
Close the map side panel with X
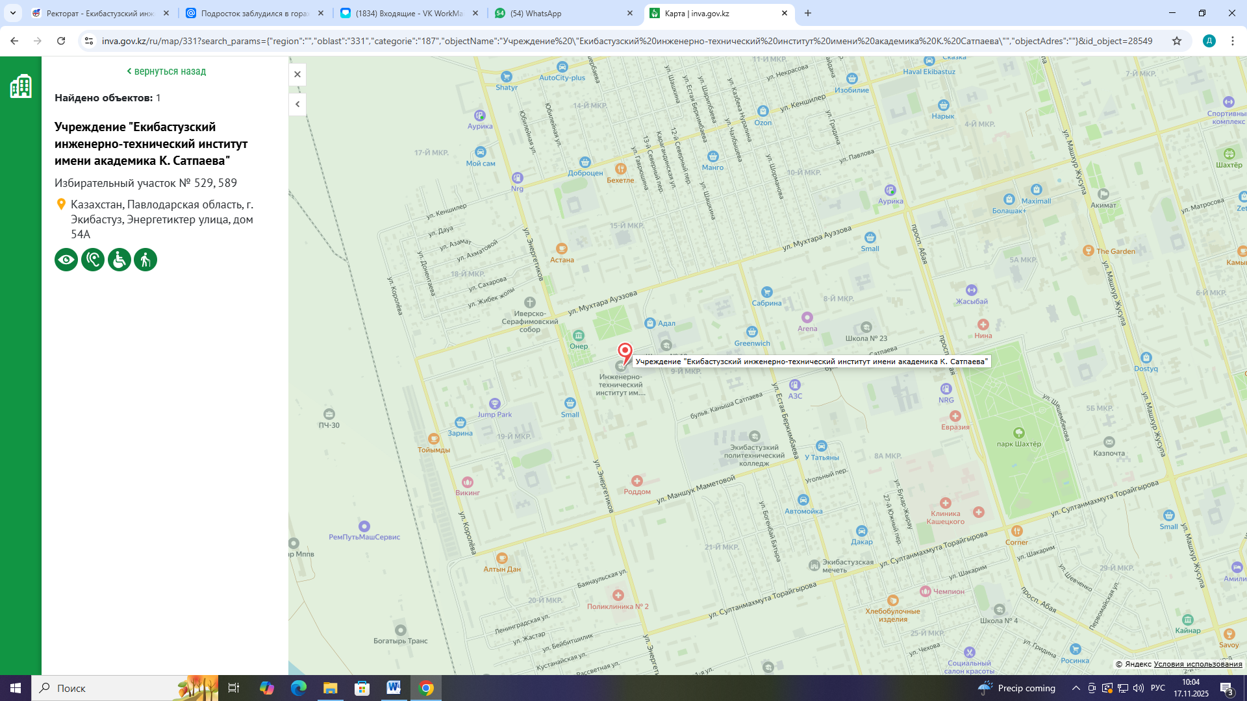coord(297,74)
